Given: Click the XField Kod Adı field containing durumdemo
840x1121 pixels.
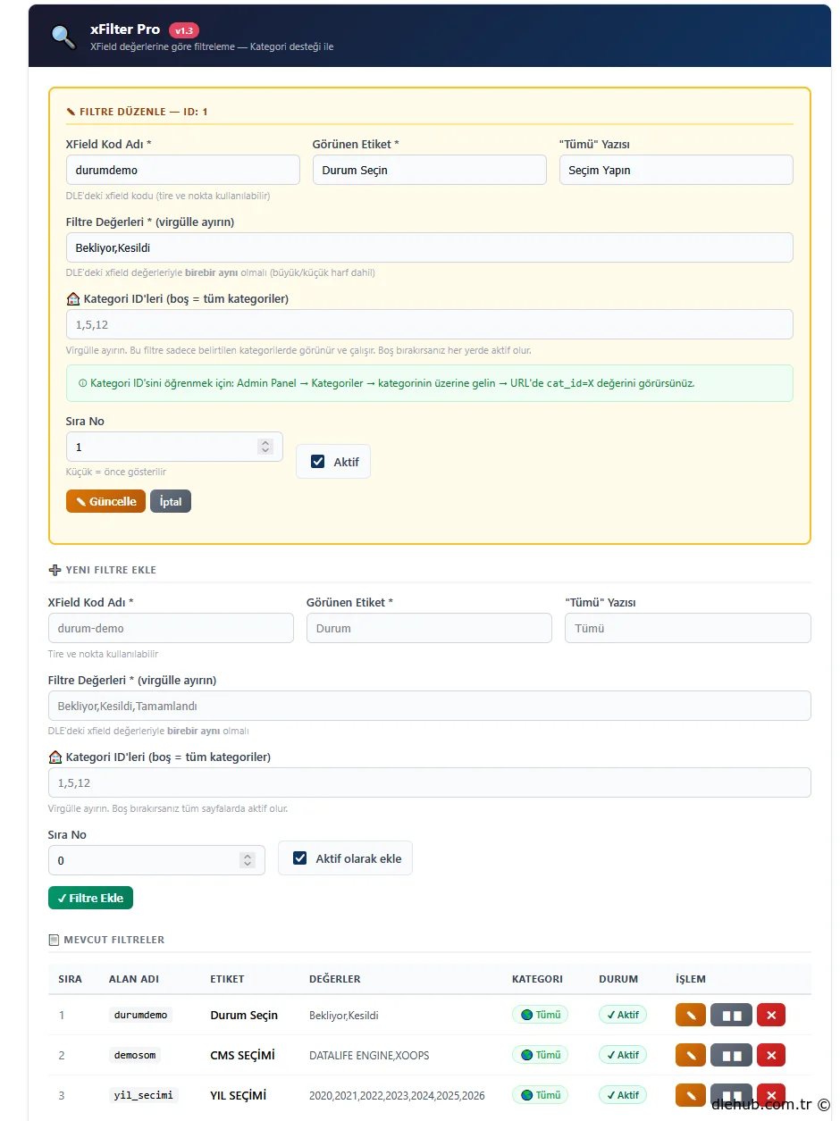Looking at the screenshot, I should (x=182, y=170).
